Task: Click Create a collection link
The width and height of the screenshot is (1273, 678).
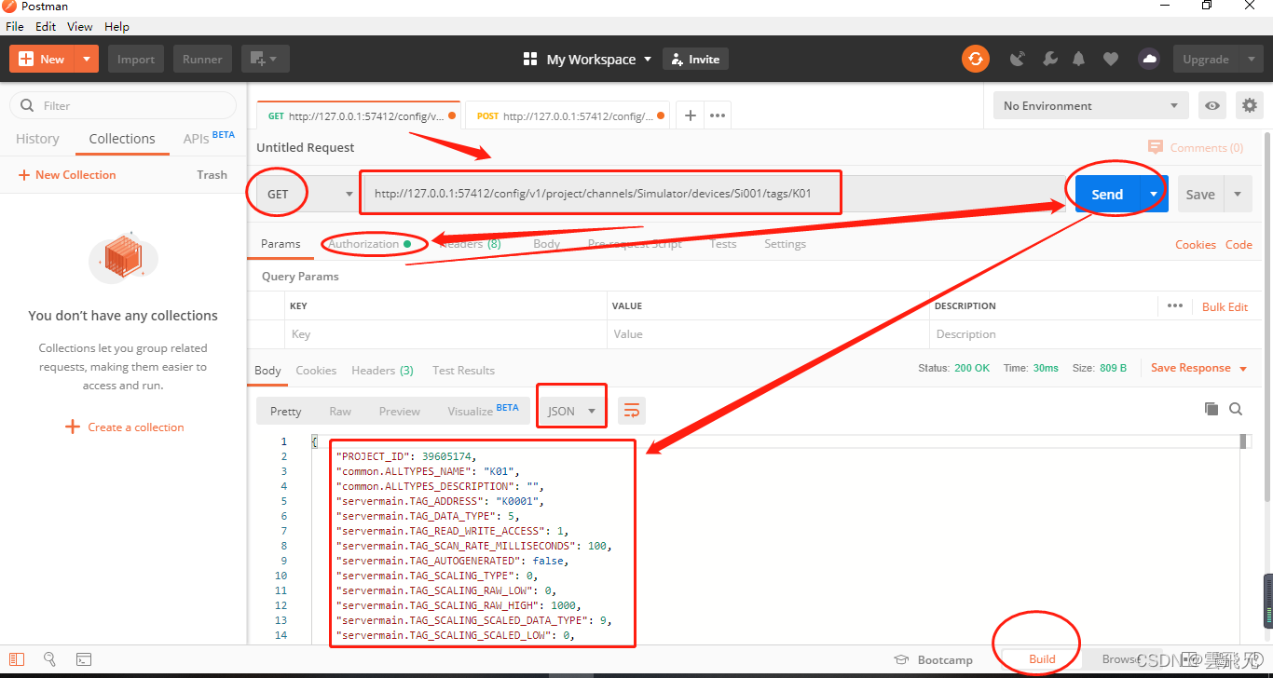Action: pos(124,427)
